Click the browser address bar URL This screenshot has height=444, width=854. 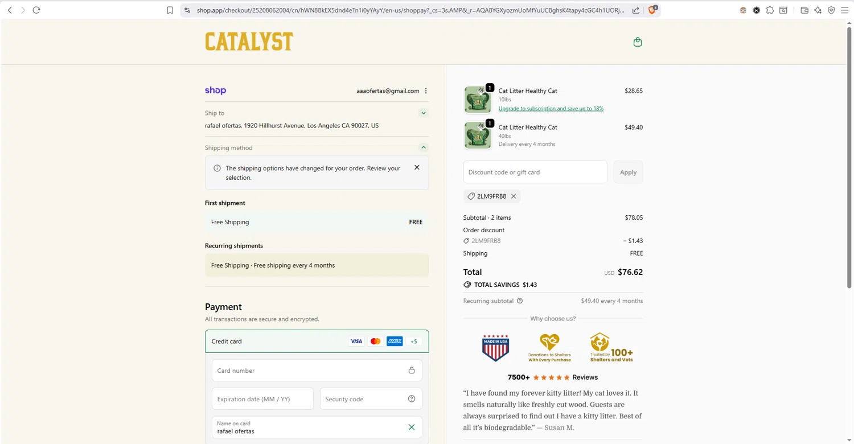(x=410, y=10)
